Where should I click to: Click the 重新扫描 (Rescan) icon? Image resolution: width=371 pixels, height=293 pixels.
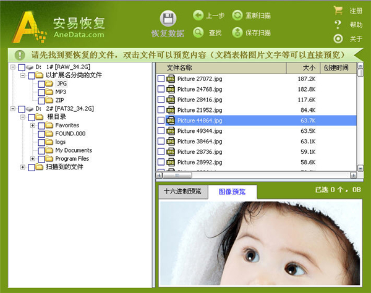click(237, 15)
